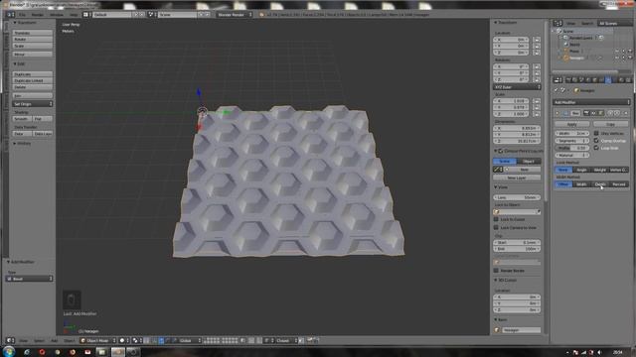Open the XYZ Euler rotation mode dropdown
636x357 pixels.
517,87
